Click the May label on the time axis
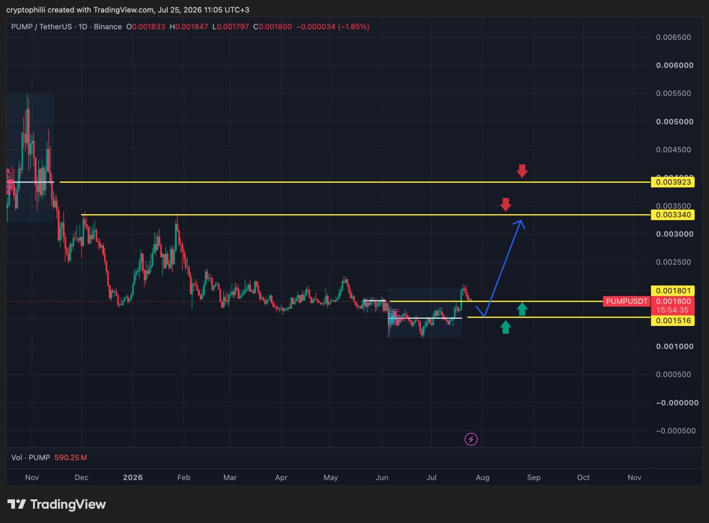The image size is (709, 523). (x=331, y=478)
